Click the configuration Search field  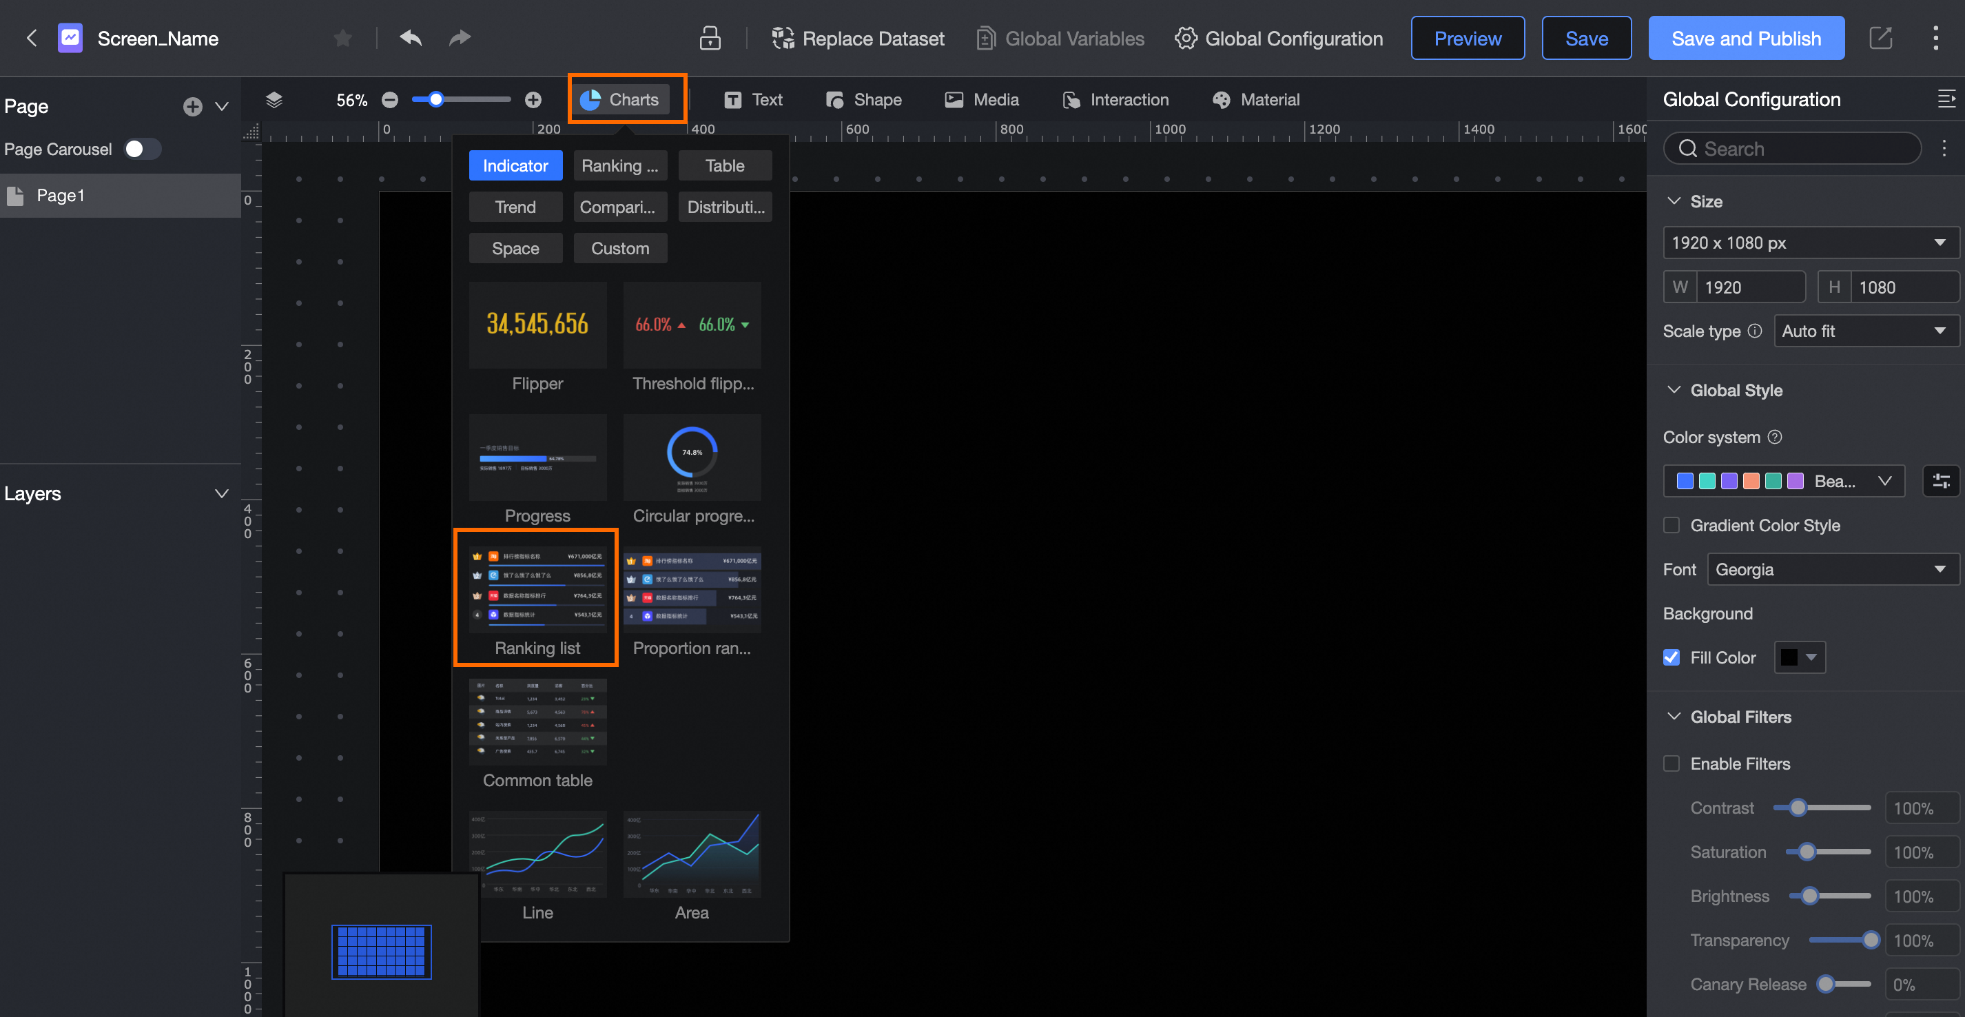pyautogui.click(x=1791, y=149)
